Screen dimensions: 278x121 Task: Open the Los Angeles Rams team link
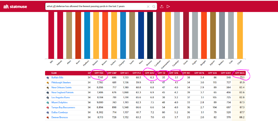[61, 97]
